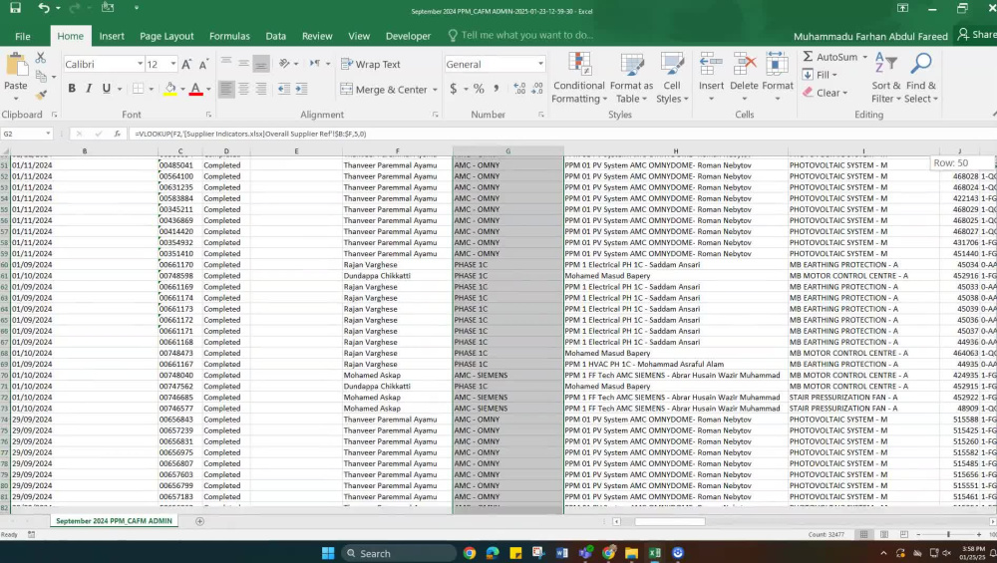
Task: Apply Accounting dollar number format
Action: (454, 89)
